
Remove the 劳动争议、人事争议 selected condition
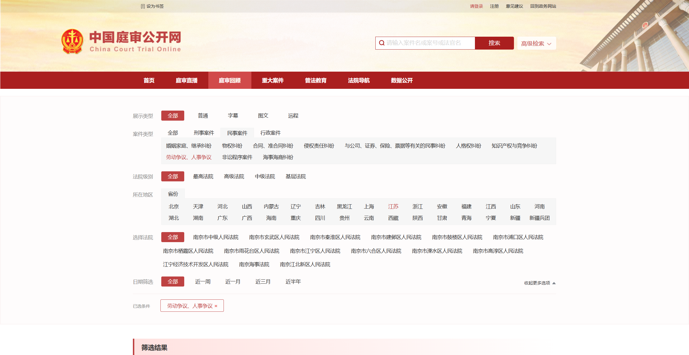pos(216,306)
